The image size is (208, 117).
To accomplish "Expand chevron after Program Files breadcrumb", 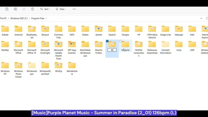I will pyautogui.click(x=46, y=18).
